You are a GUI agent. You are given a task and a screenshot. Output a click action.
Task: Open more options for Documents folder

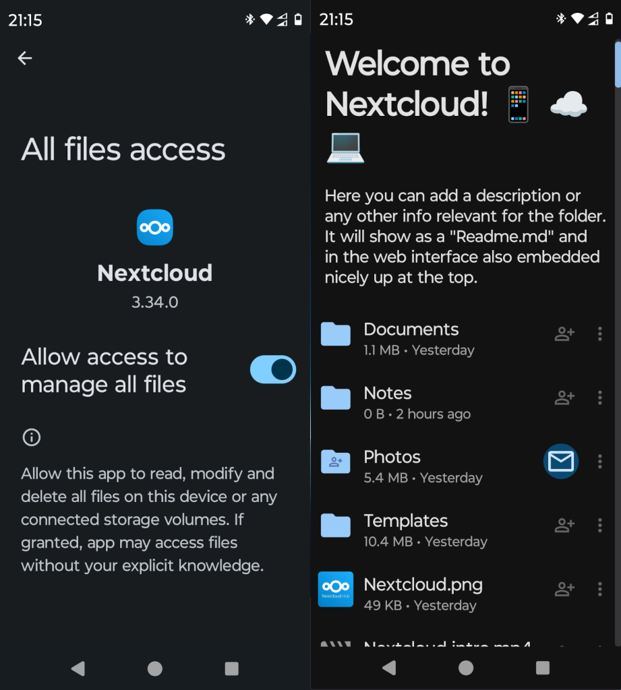click(599, 334)
